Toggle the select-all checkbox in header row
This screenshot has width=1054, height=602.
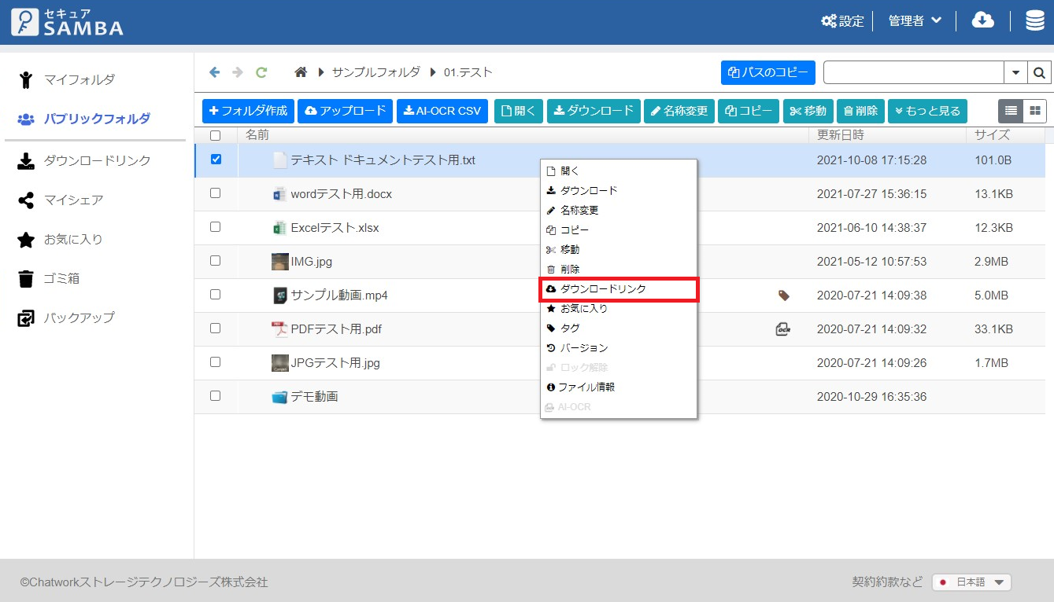[x=216, y=135]
